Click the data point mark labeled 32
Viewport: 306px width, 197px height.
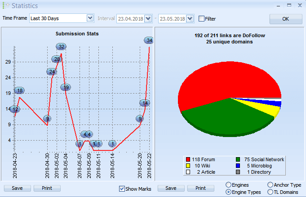pos(62,47)
